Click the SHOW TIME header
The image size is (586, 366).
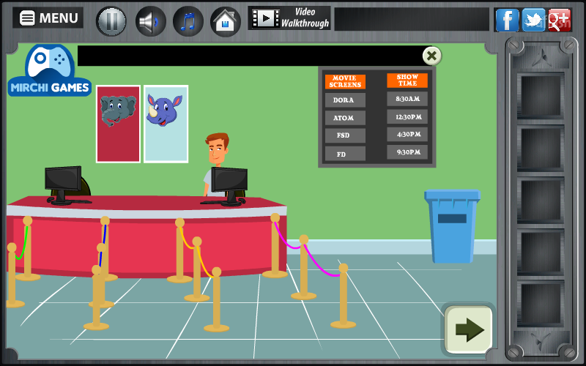(x=407, y=81)
